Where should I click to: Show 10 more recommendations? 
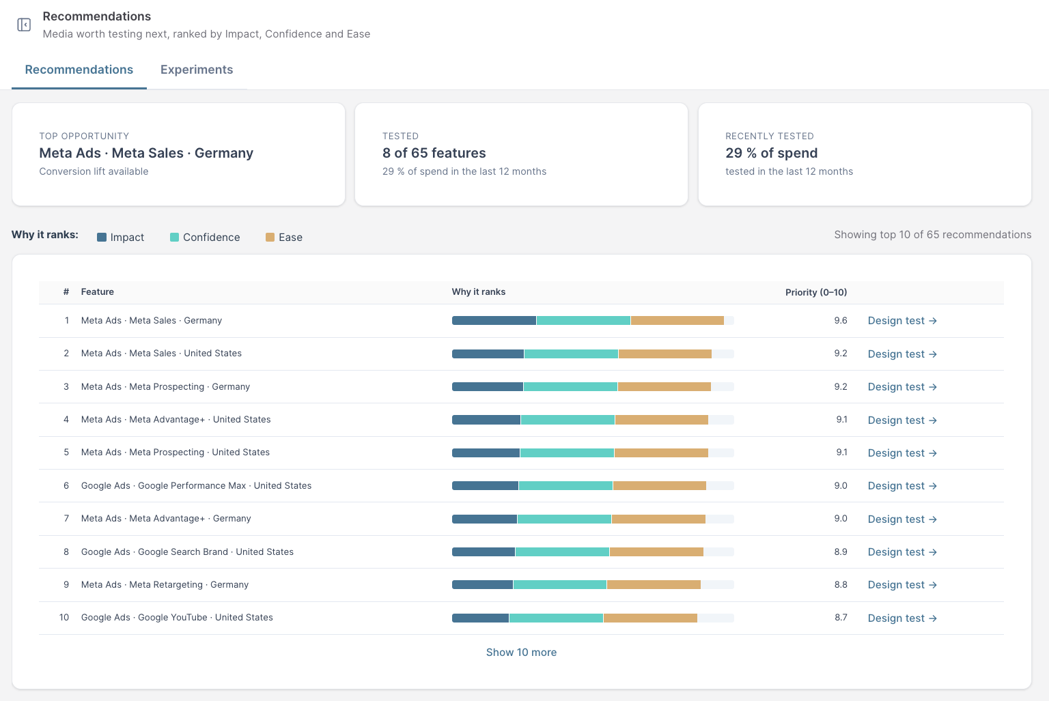pyautogui.click(x=521, y=653)
